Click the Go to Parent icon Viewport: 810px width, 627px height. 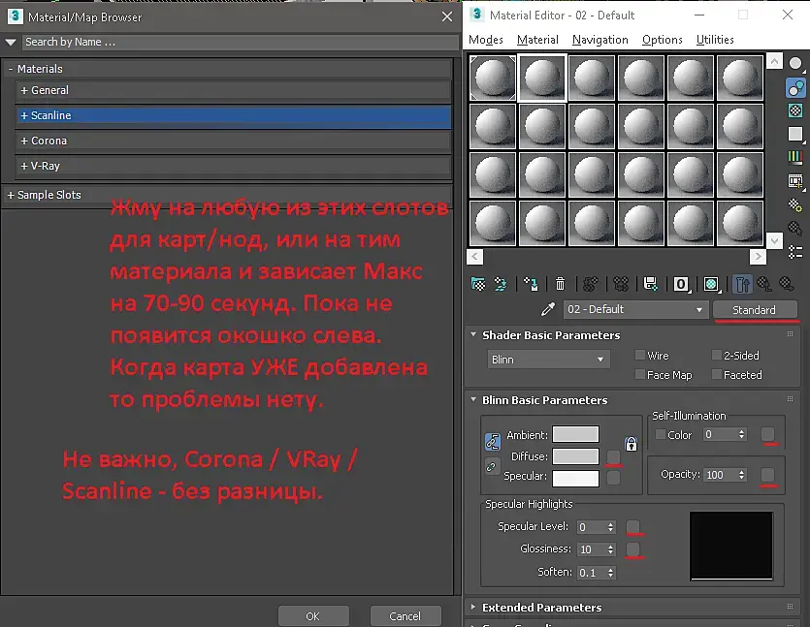point(764,284)
